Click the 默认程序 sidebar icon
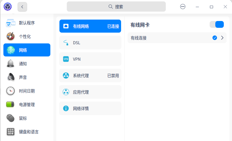Image resolution: width=232 pixels, height=141 pixels. [x=10, y=23]
